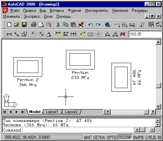Image resolution: width=163 pixels, height=141 pixels.
Task: Select Radius Dimension tool
Action: [34, 34]
